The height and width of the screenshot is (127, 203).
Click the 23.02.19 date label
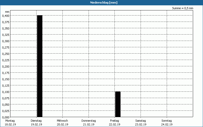point(141,124)
